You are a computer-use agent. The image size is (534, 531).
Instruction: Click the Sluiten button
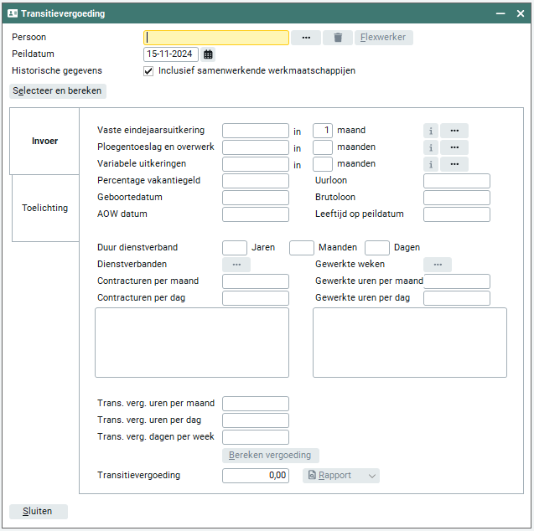tap(39, 511)
